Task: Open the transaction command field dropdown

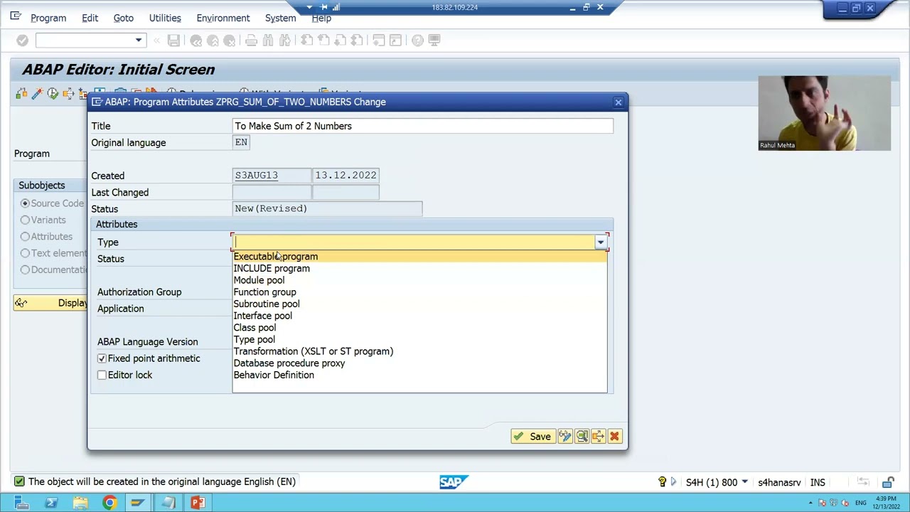Action: (x=139, y=41)
